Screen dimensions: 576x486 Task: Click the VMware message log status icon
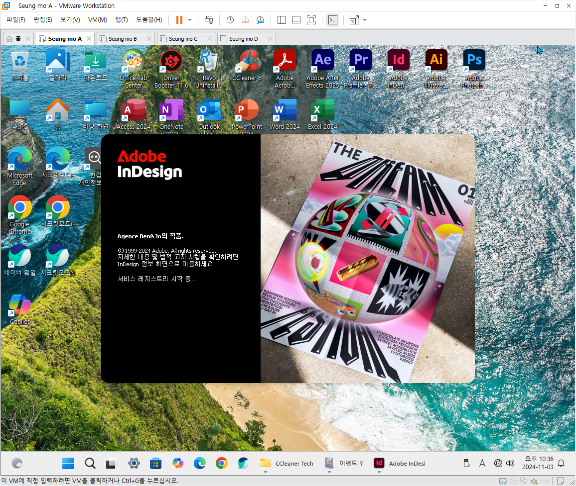561,481
